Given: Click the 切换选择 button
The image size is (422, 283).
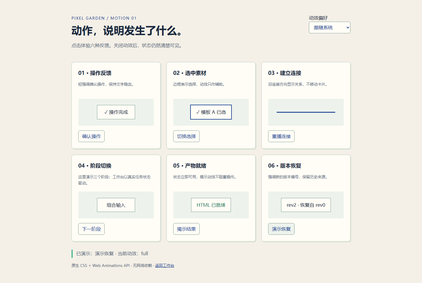Looking at the screenshot, I should pyautogui.click(x=186, y=136).
